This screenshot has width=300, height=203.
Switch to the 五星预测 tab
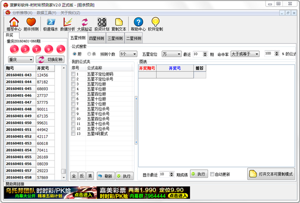[78, 37]
